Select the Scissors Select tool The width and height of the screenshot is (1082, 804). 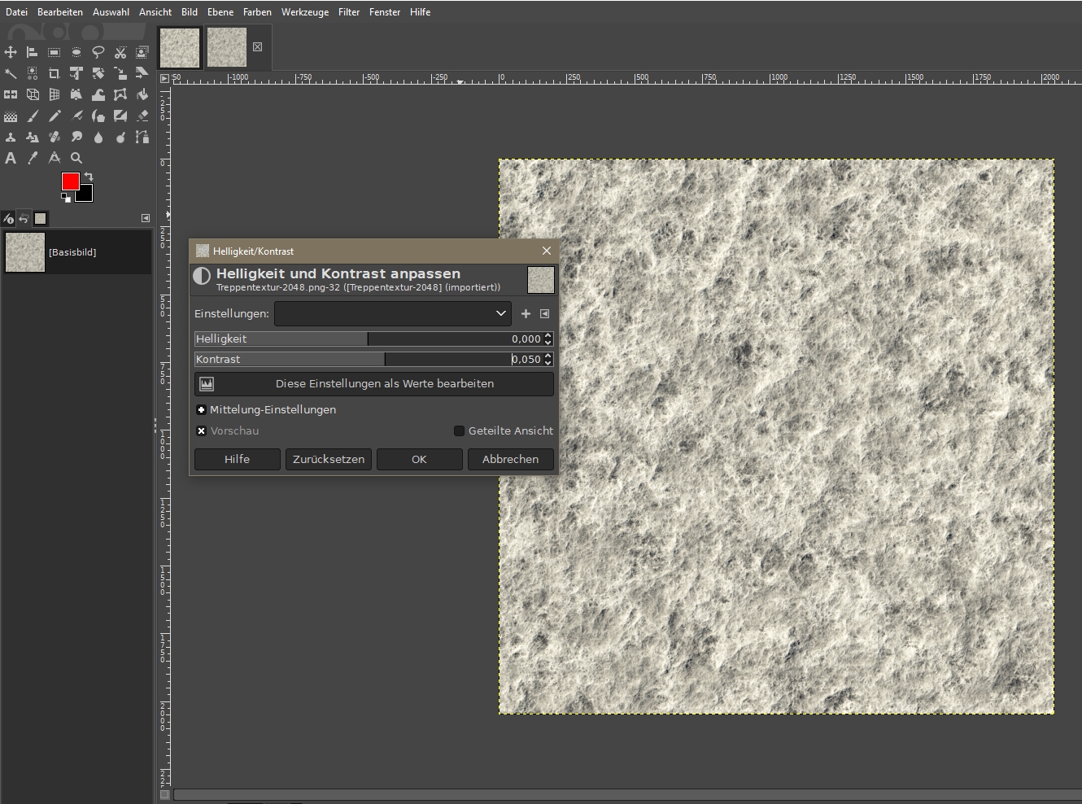[120, 52]
